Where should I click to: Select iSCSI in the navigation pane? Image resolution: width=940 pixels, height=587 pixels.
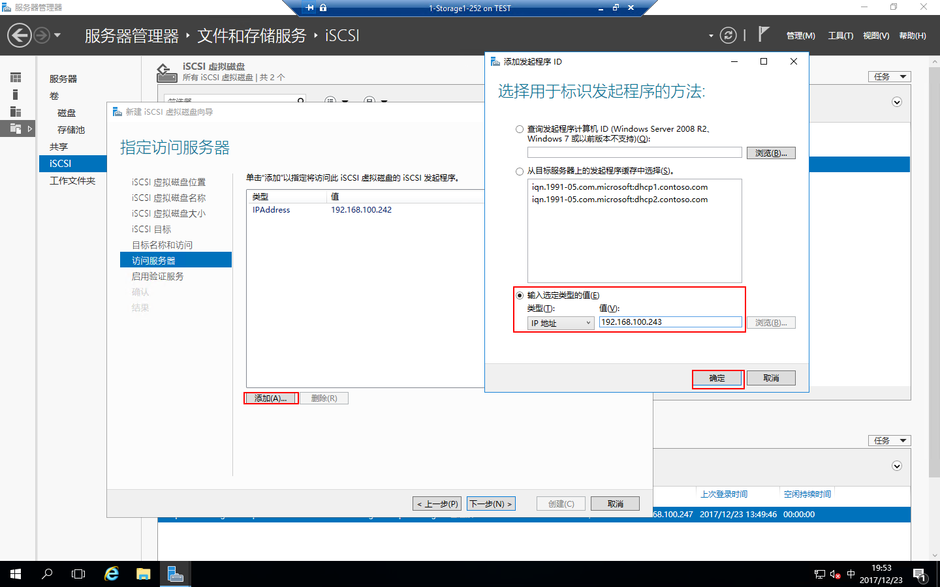72,164
